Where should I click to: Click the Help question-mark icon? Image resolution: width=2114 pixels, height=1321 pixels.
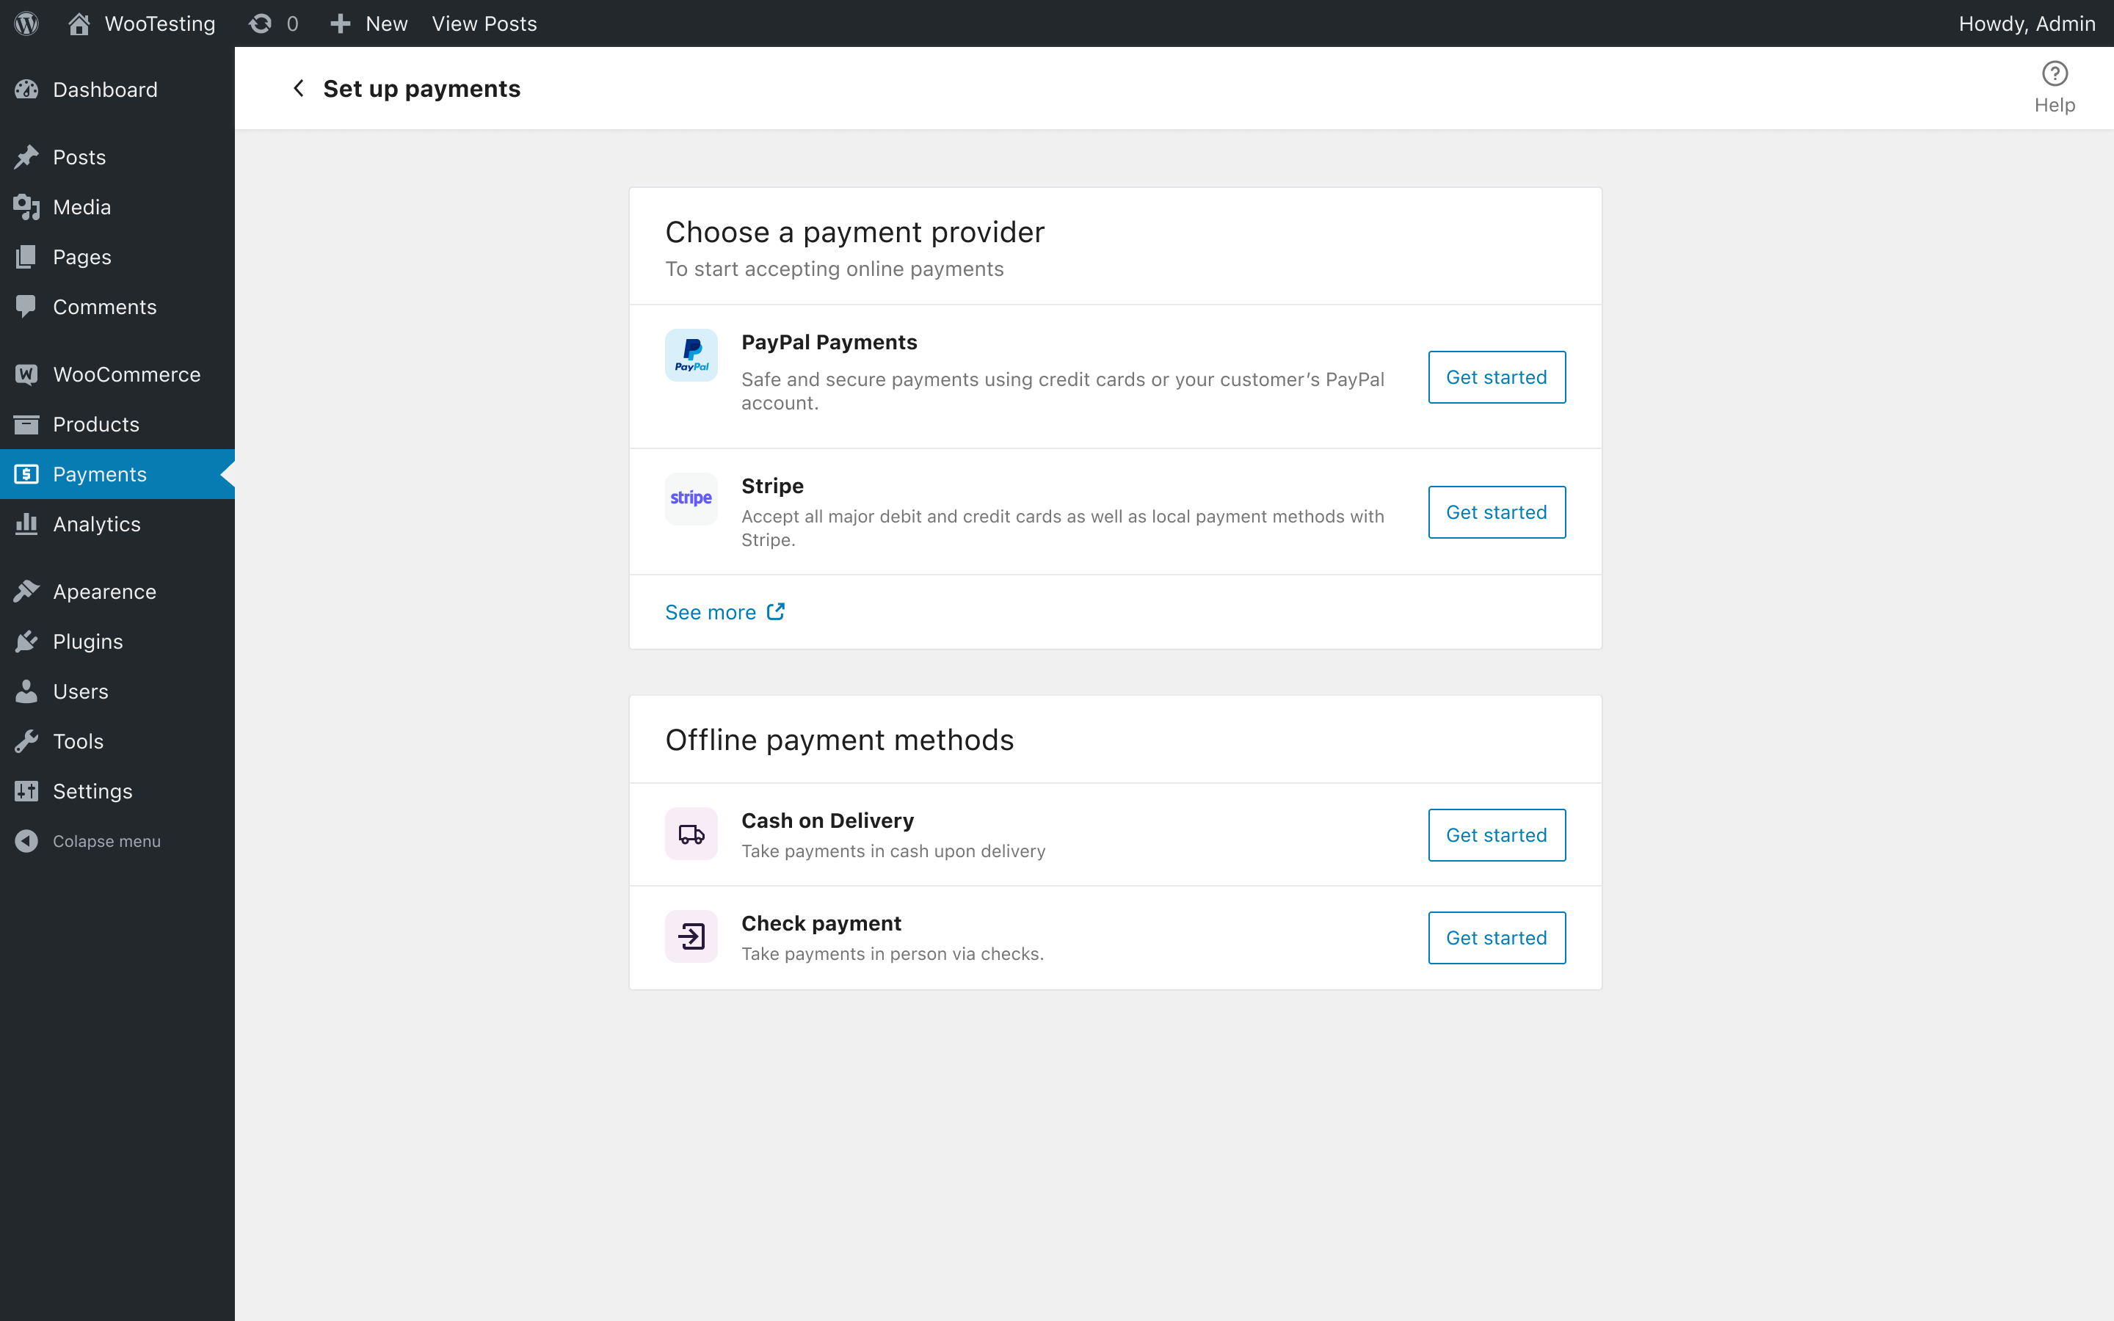click(x=2055, y=74)
